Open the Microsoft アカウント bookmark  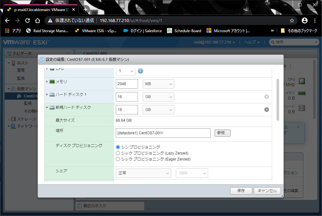pos(228,31)
